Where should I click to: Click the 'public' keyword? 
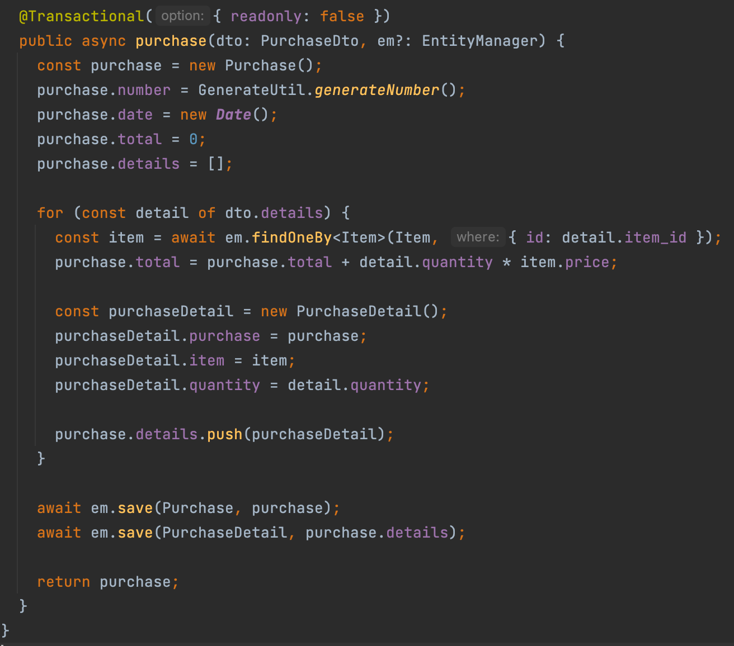point(46,41)
